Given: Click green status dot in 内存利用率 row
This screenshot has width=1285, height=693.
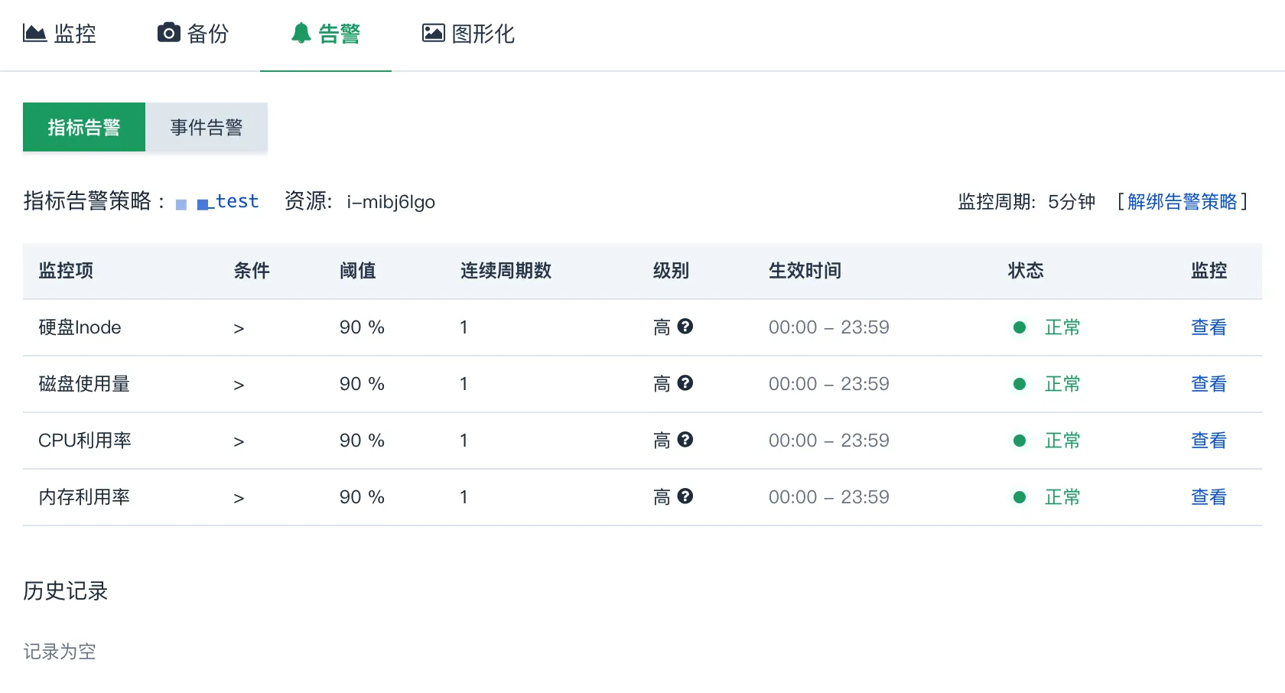Looking at the screenshot, I should click(1020, 497).
